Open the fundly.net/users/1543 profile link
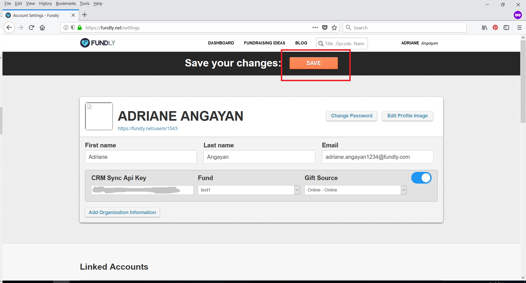Viewport: 526px width, 283px height. coord(148,129)
